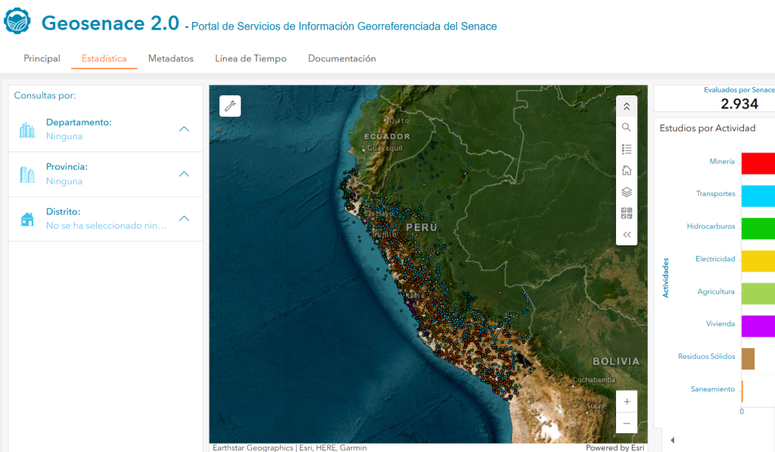Expand the Provincia selector chevron
775x452 pixels.
(184, 174)
